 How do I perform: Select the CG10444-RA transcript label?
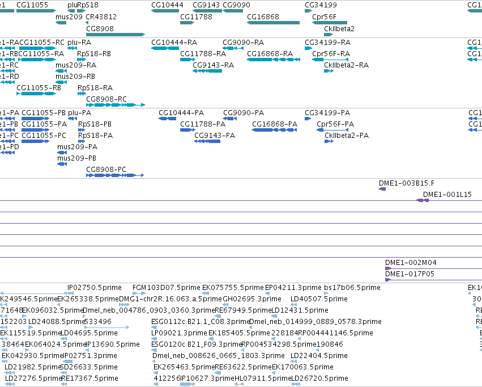[x=174, y=42]
